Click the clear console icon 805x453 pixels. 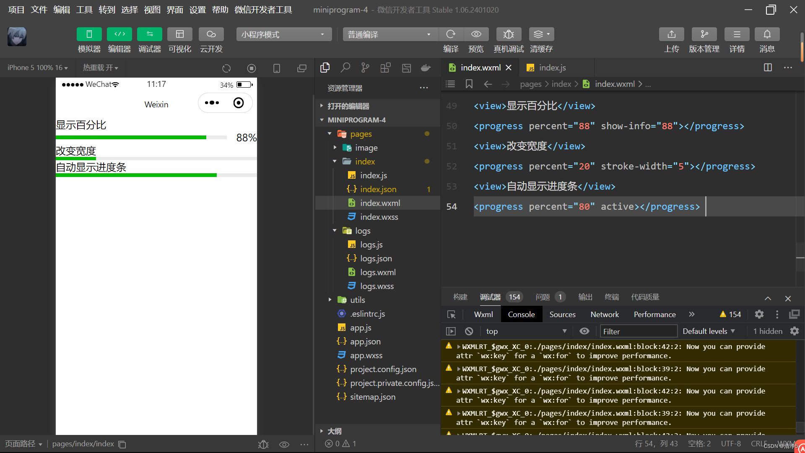[x=469, y=331]
